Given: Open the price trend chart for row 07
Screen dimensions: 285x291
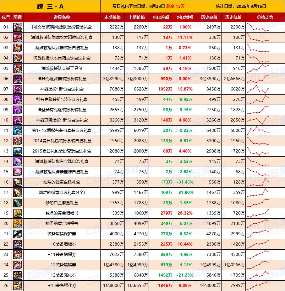Looking at the screenshot, I should 258,89.
